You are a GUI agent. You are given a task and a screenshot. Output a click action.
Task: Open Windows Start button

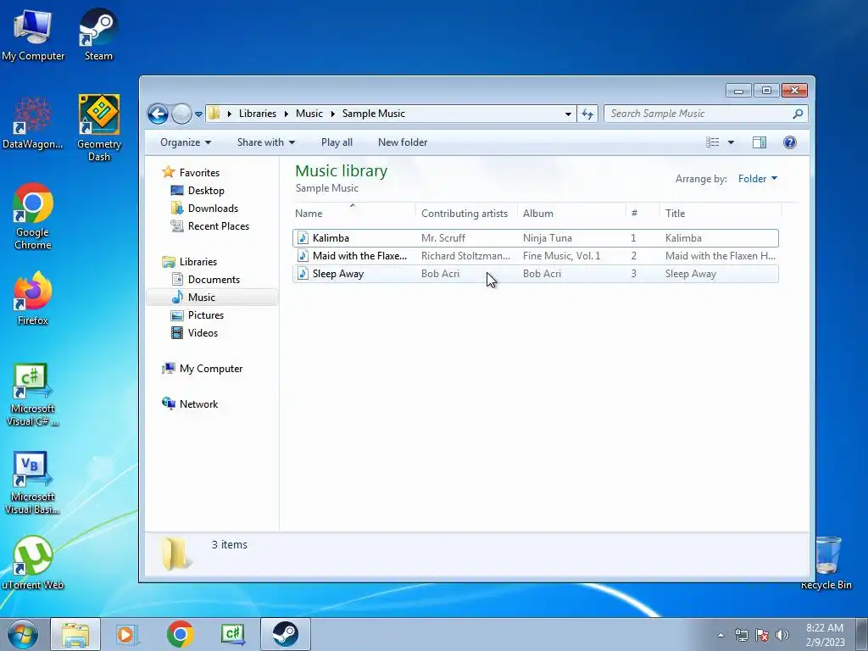point(23,634)
